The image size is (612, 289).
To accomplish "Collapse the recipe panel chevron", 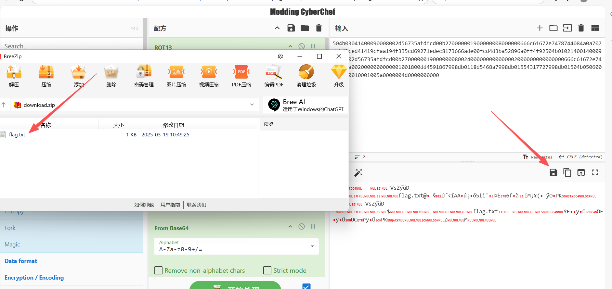I will (277, 28).
